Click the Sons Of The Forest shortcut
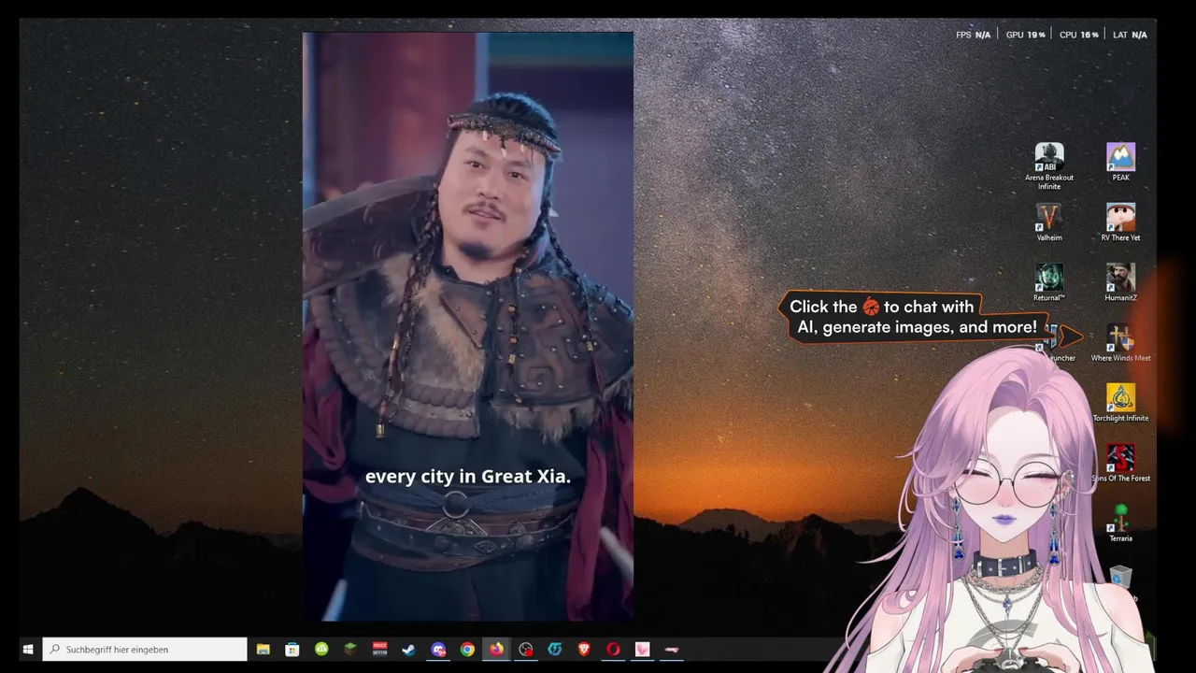 (x=1120, y=464)
